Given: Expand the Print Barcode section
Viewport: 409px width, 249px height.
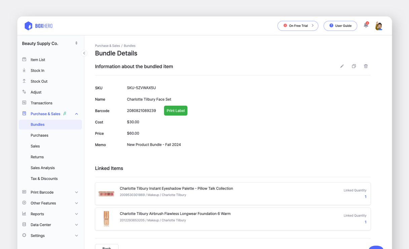Looking at the screenshot, I should [77, 192].
